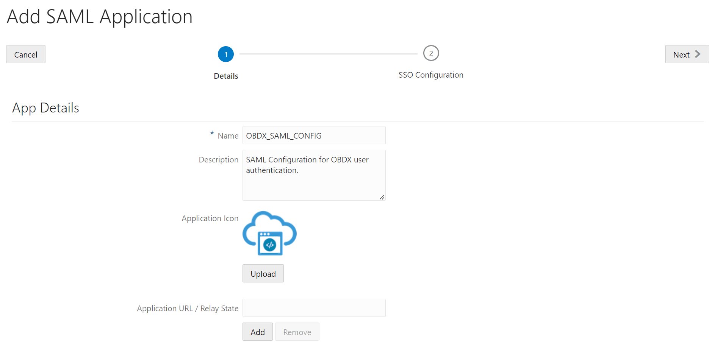Click the disabled Remove button
Viewport: 715px width, 343px height.
tap(297, 331)
